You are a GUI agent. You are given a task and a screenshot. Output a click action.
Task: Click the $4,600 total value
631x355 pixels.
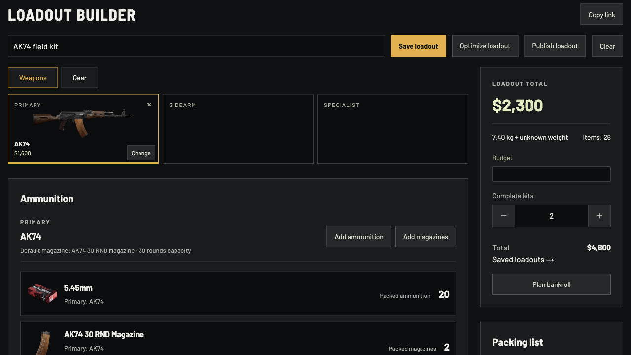click(598, 248)
